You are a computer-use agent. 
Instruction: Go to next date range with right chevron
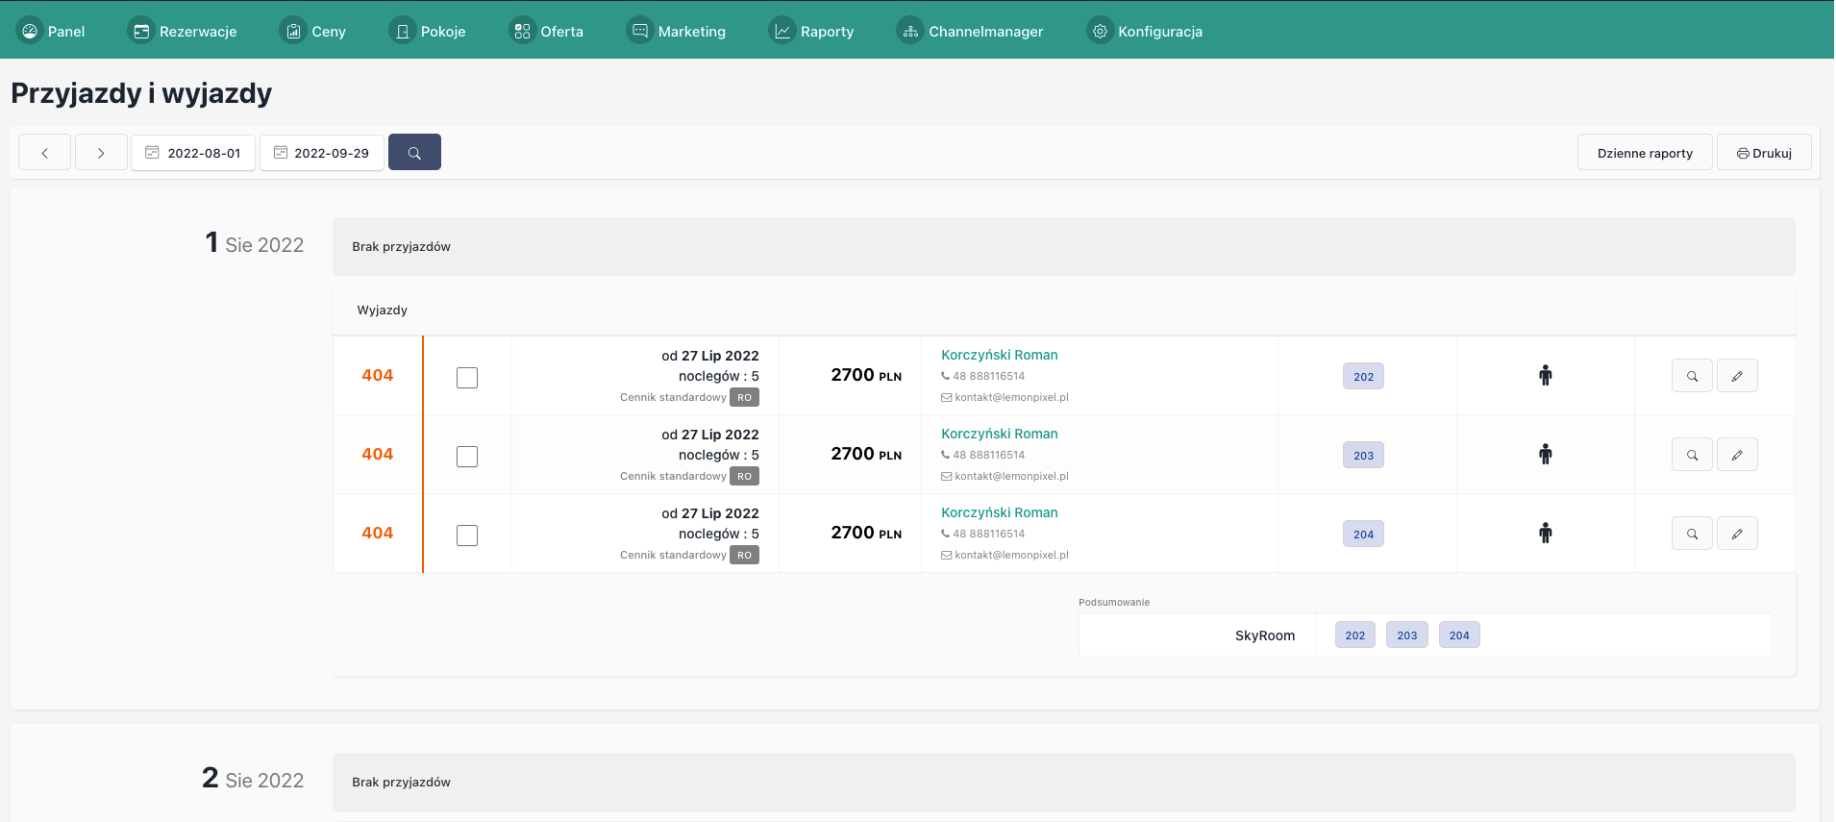point(101,153)
